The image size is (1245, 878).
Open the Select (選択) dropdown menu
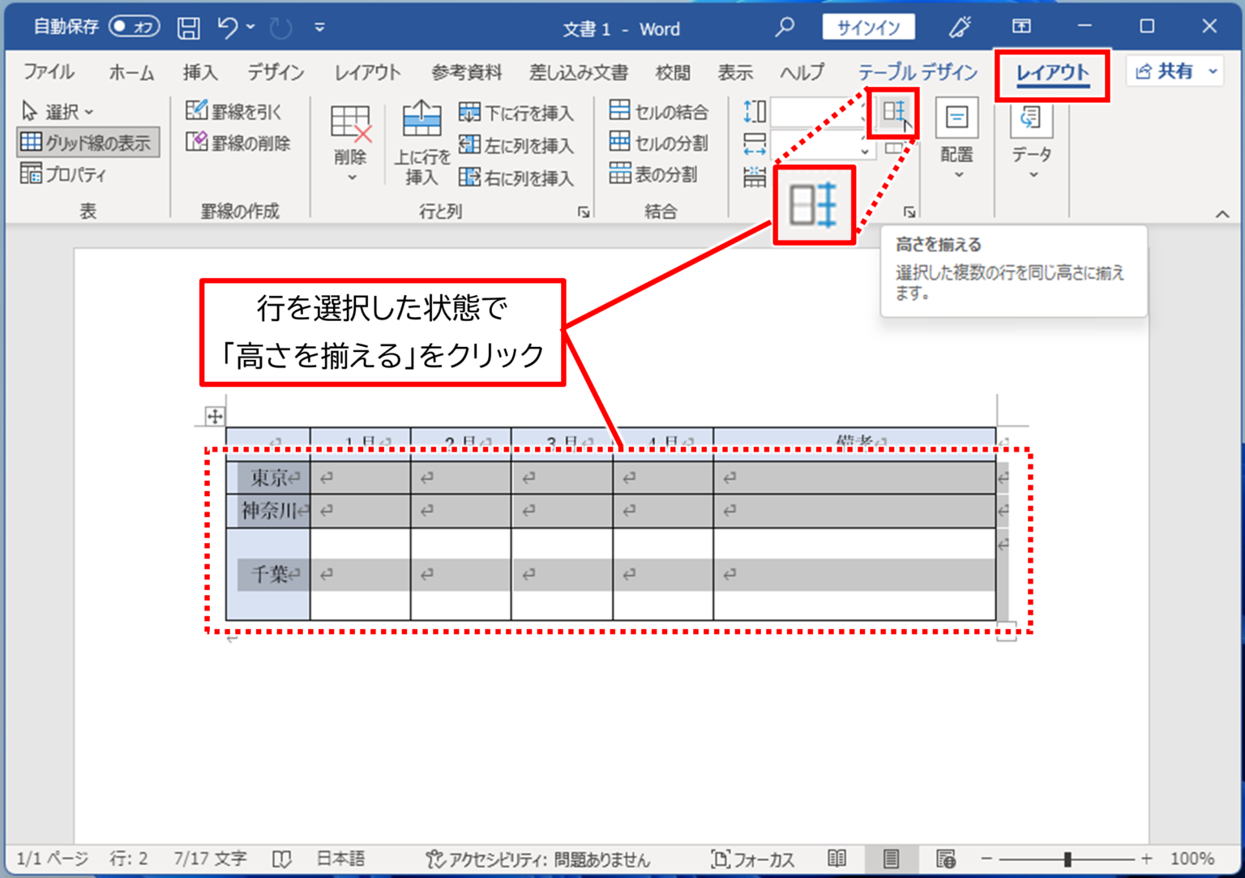[58, 111]
